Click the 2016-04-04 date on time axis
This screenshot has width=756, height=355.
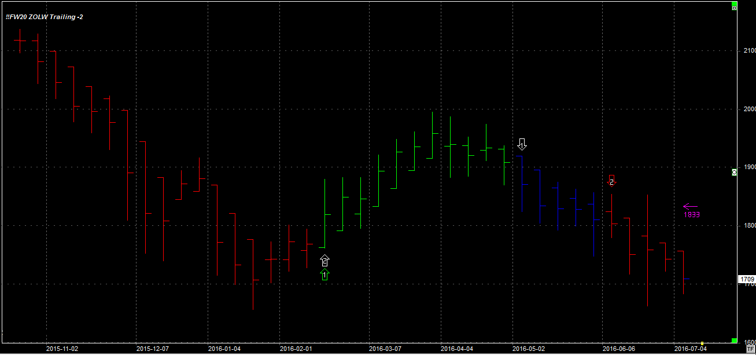click(x=456, y=349)
